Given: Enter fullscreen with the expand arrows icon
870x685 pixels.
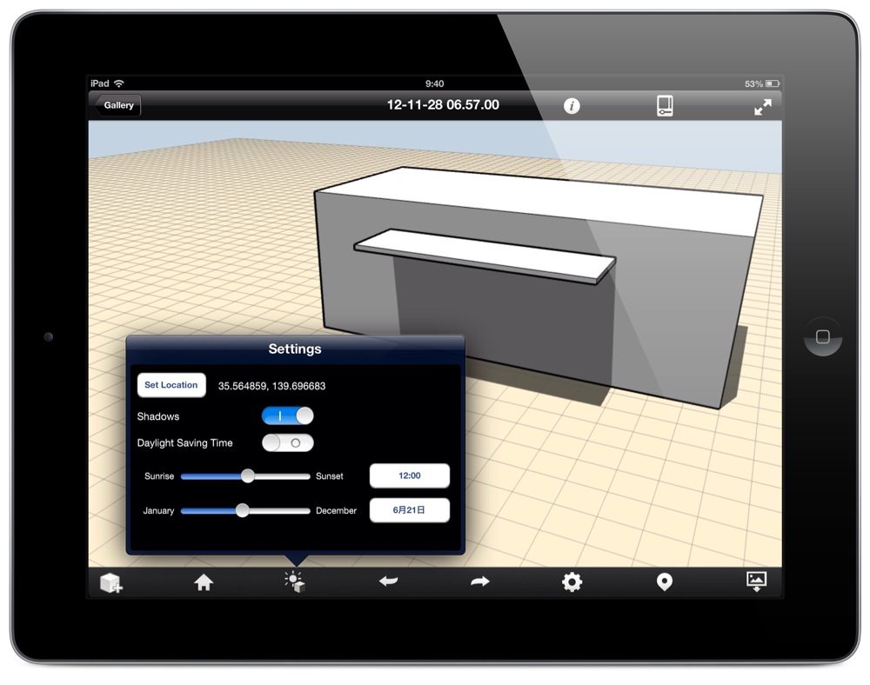Looking at the screenshot, I should click(762, 107).
